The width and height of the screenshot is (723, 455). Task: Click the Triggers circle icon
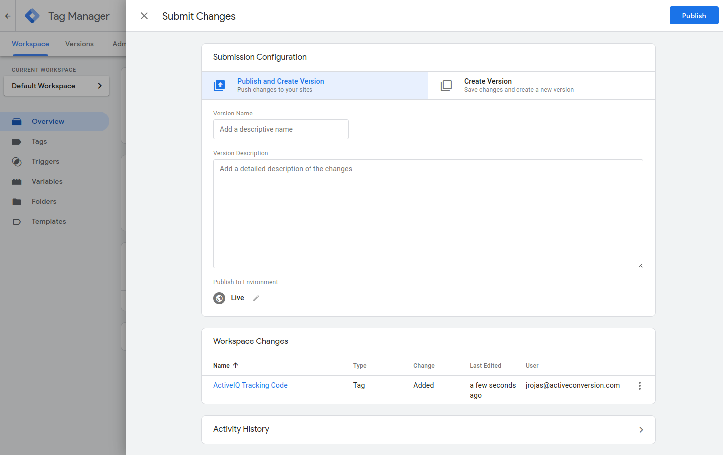pos(17,162)
